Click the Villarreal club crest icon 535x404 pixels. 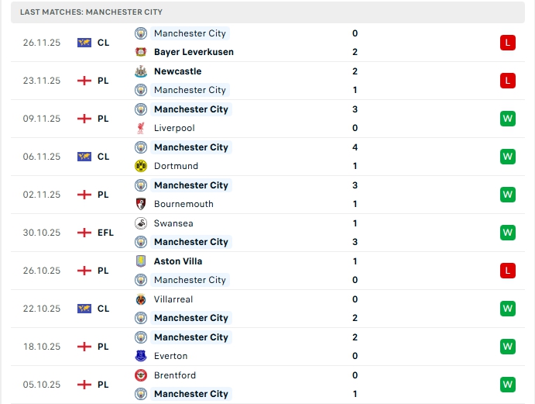point(141,299)
